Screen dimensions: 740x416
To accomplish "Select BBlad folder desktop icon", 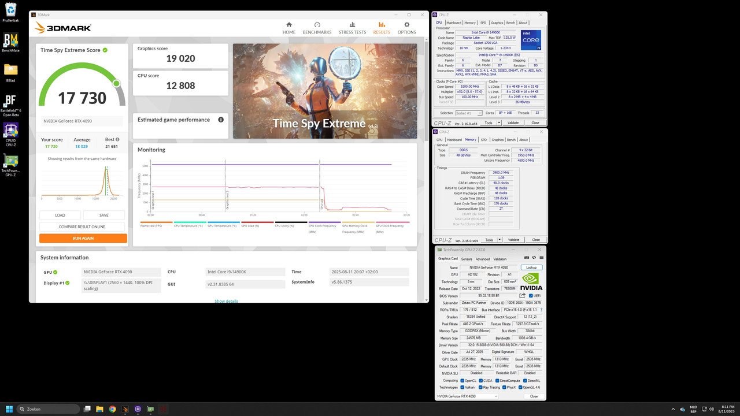I will point(10,73).
